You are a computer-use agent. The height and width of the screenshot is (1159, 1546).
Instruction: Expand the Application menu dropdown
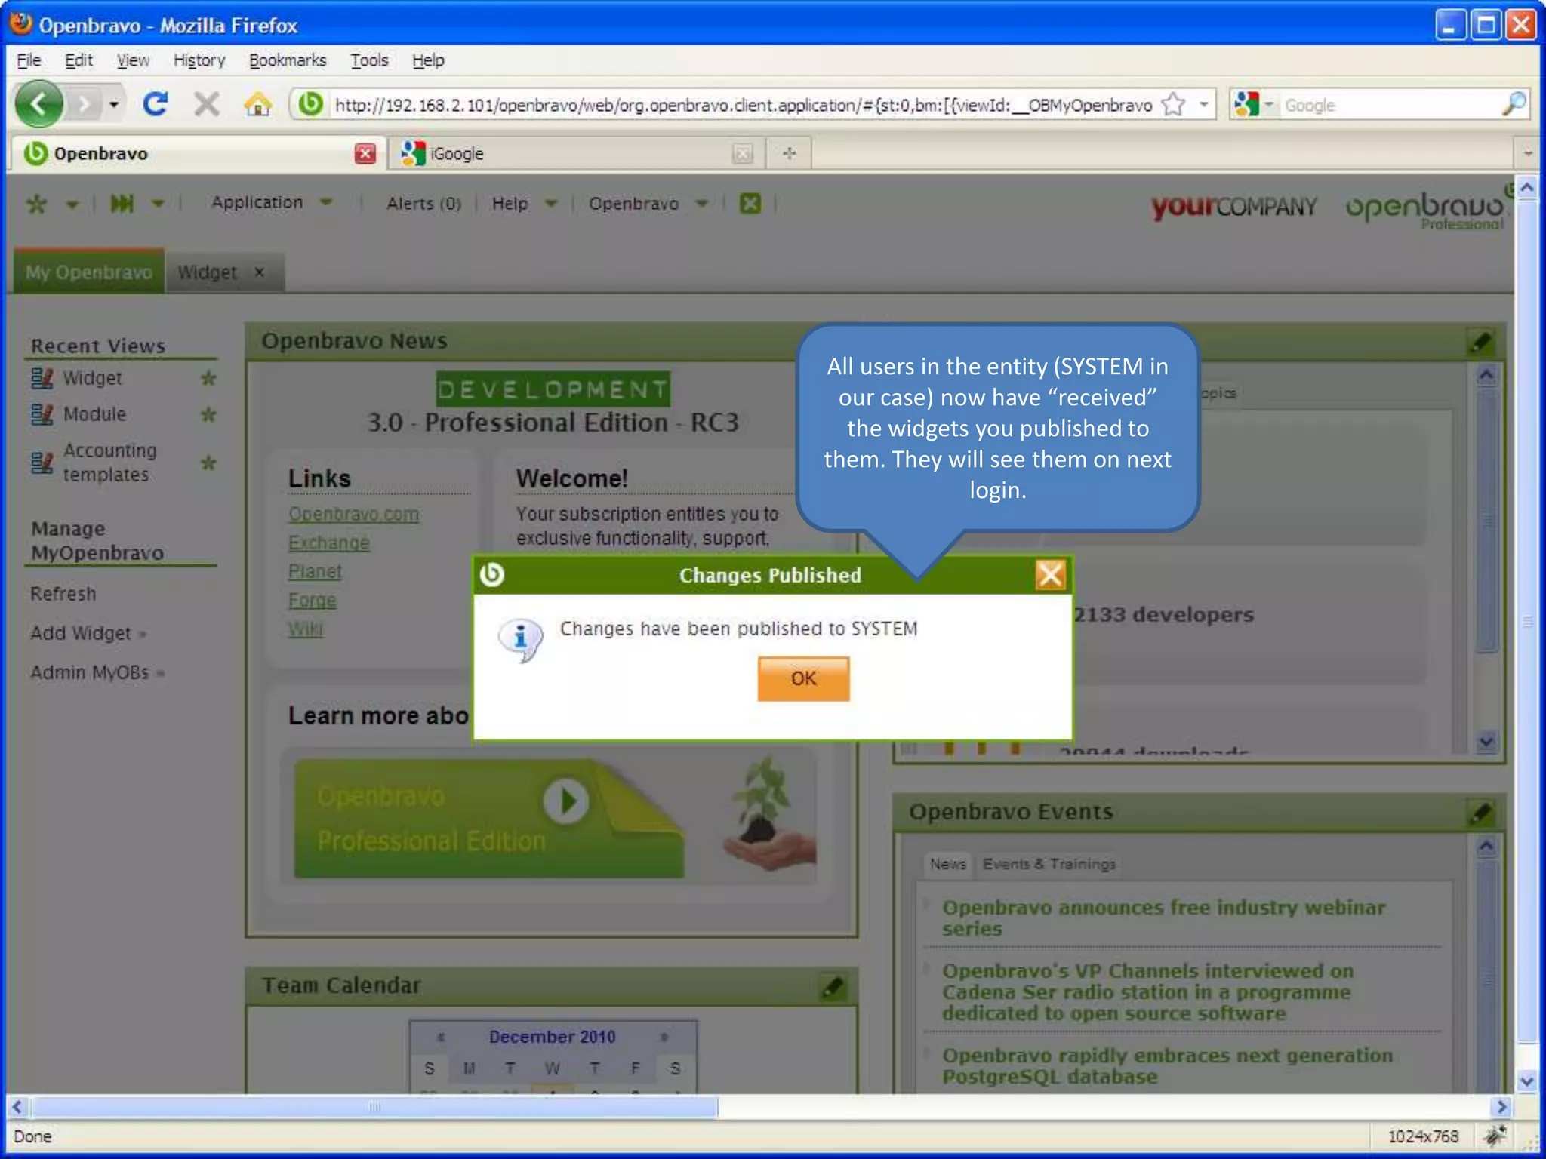click(x=272, y=202)
